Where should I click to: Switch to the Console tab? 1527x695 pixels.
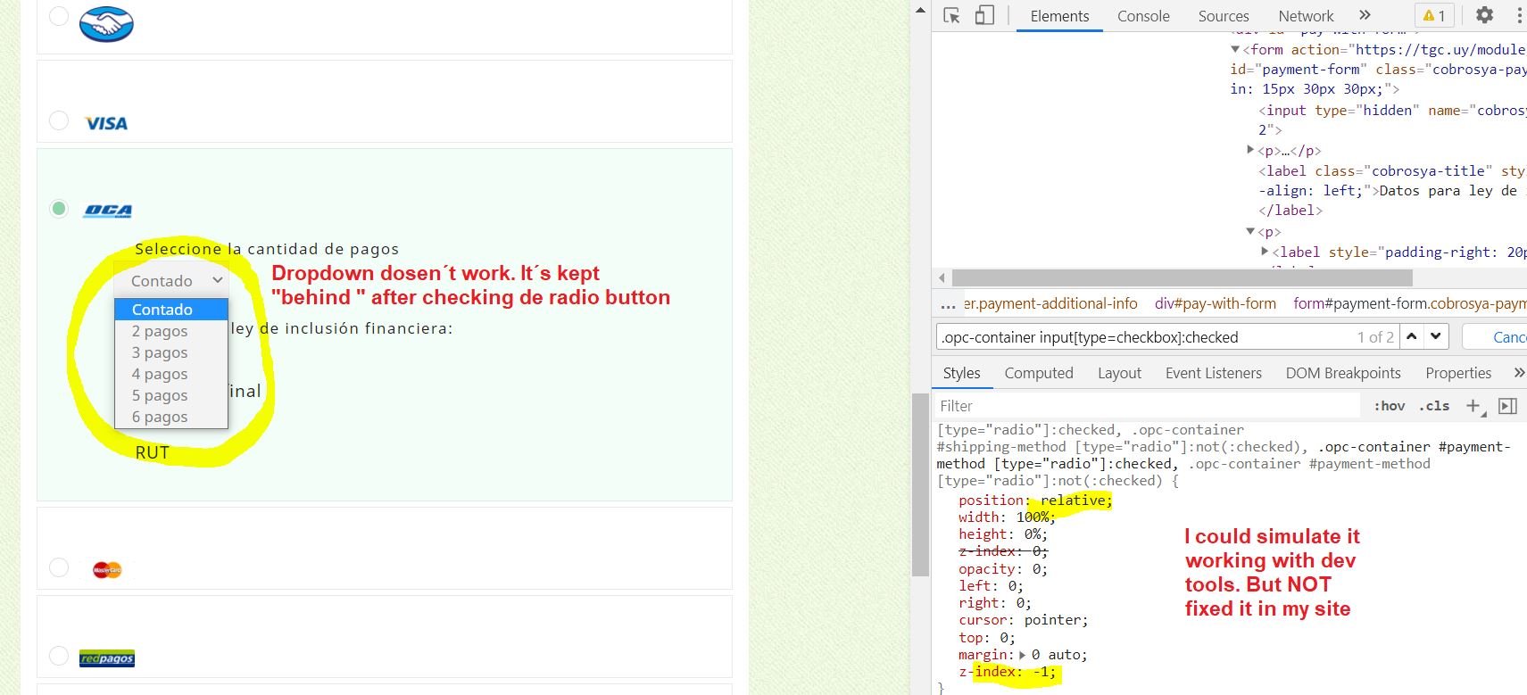tap(1143, 16)
